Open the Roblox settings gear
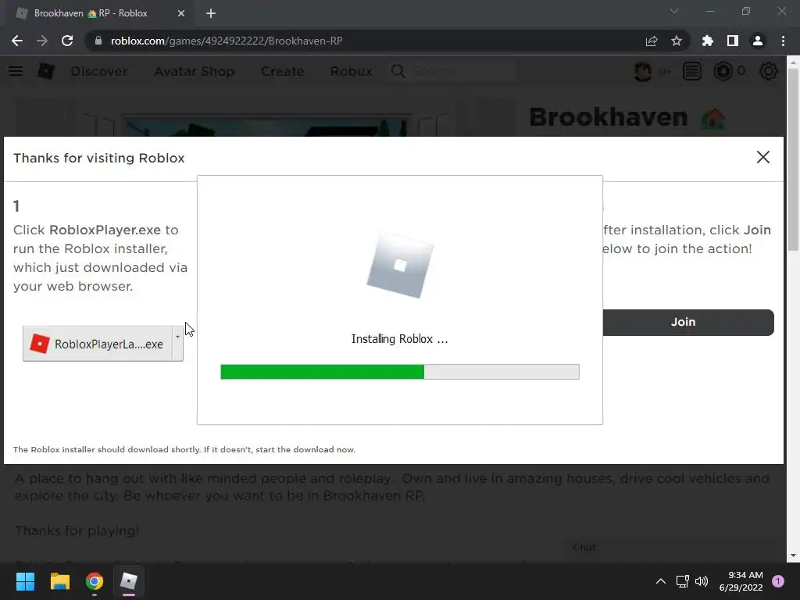Screen dimensions: 800x600 click(x=769, y=71)
